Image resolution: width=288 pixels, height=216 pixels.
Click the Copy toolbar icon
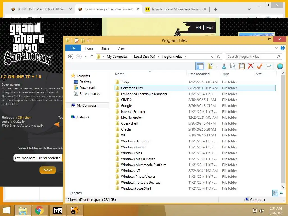click(x=233, y=66)
